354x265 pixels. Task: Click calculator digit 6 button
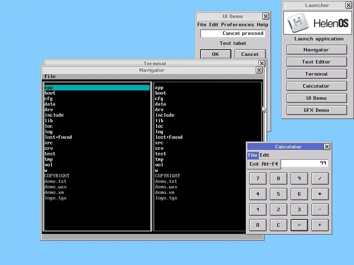pyautogui.click(x=299, y=194)
